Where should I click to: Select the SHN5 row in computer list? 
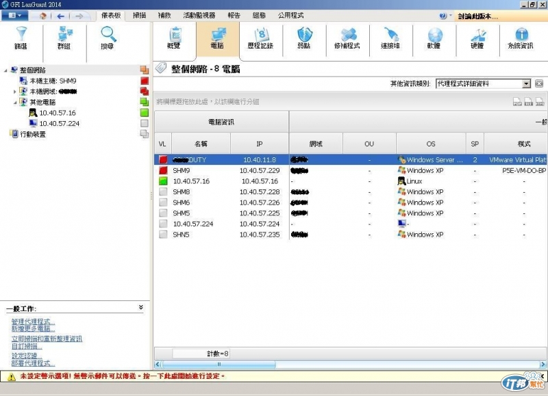coord(351,235)
